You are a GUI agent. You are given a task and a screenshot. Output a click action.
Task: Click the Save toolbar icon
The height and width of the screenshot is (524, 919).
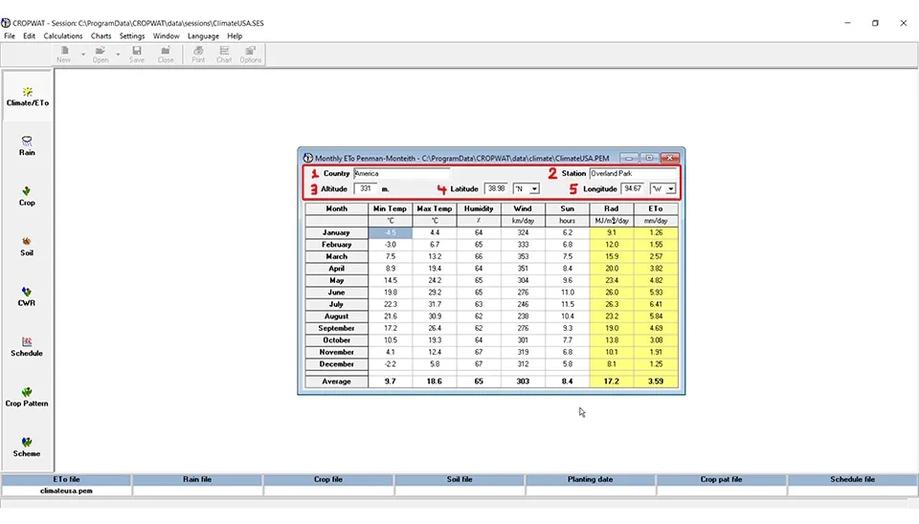click(x=137, y=55)
